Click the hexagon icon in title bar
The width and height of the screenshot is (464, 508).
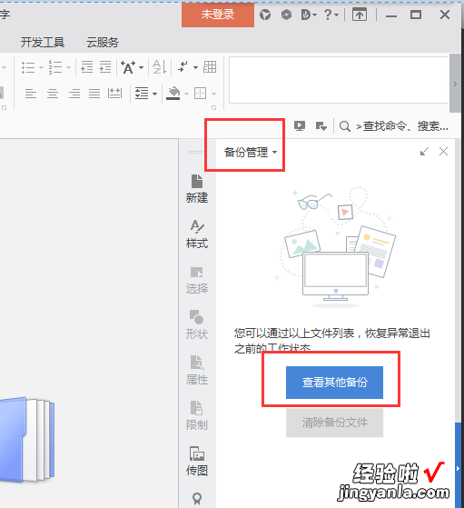(x=286, y=15)
